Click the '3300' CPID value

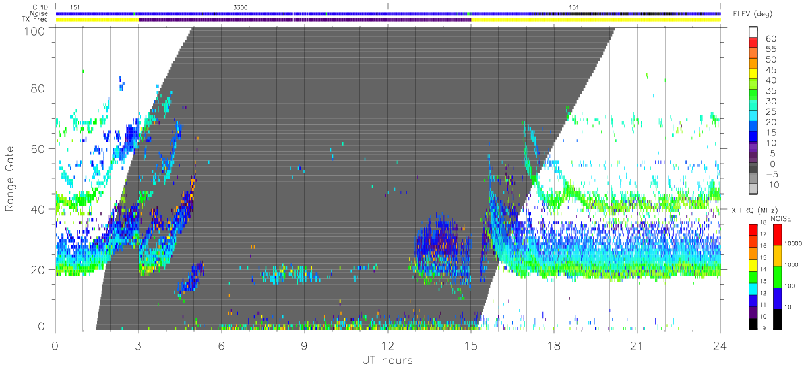[241, 7]
